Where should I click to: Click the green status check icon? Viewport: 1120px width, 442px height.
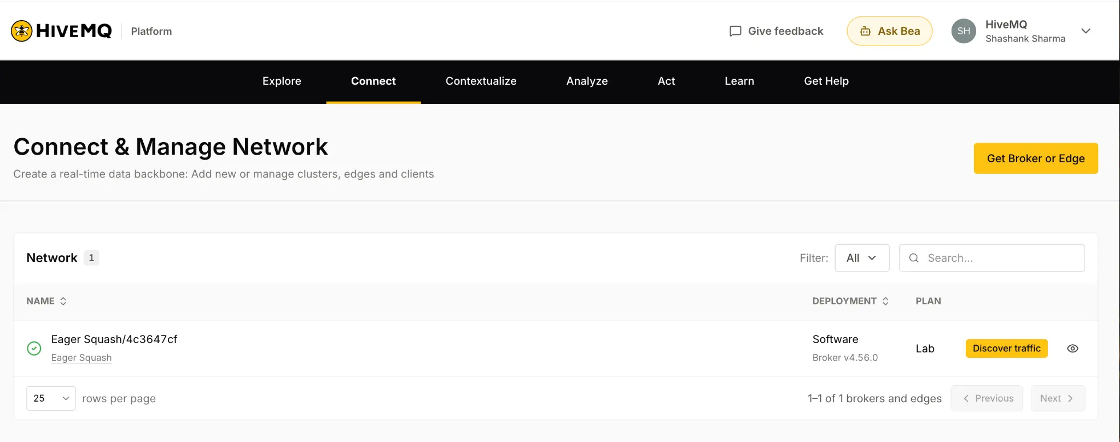(x=34, y=349)
